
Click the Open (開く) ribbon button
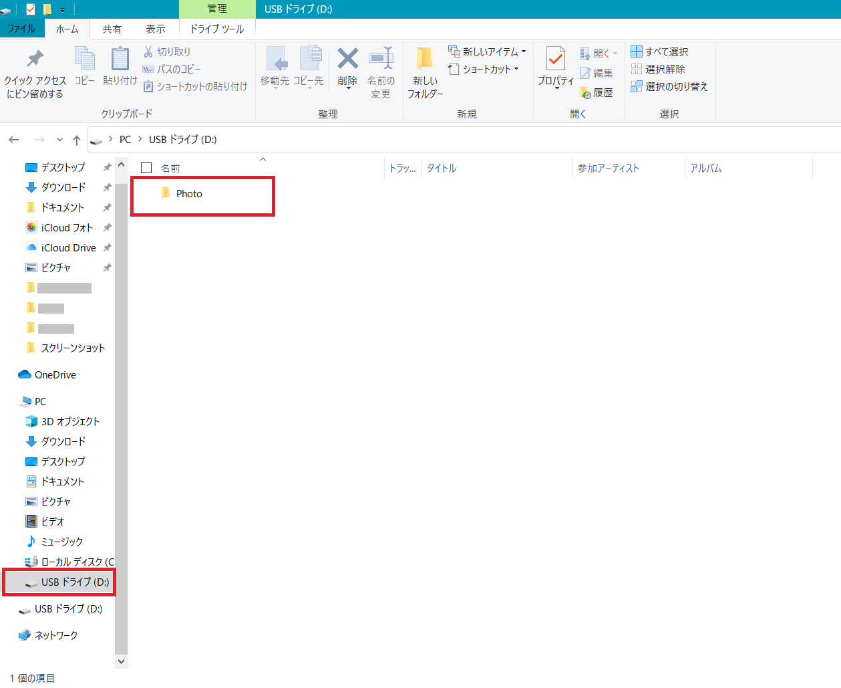coord(599,53)
